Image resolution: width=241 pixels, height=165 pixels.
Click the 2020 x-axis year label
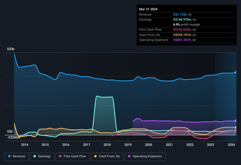tap(149, 145)
